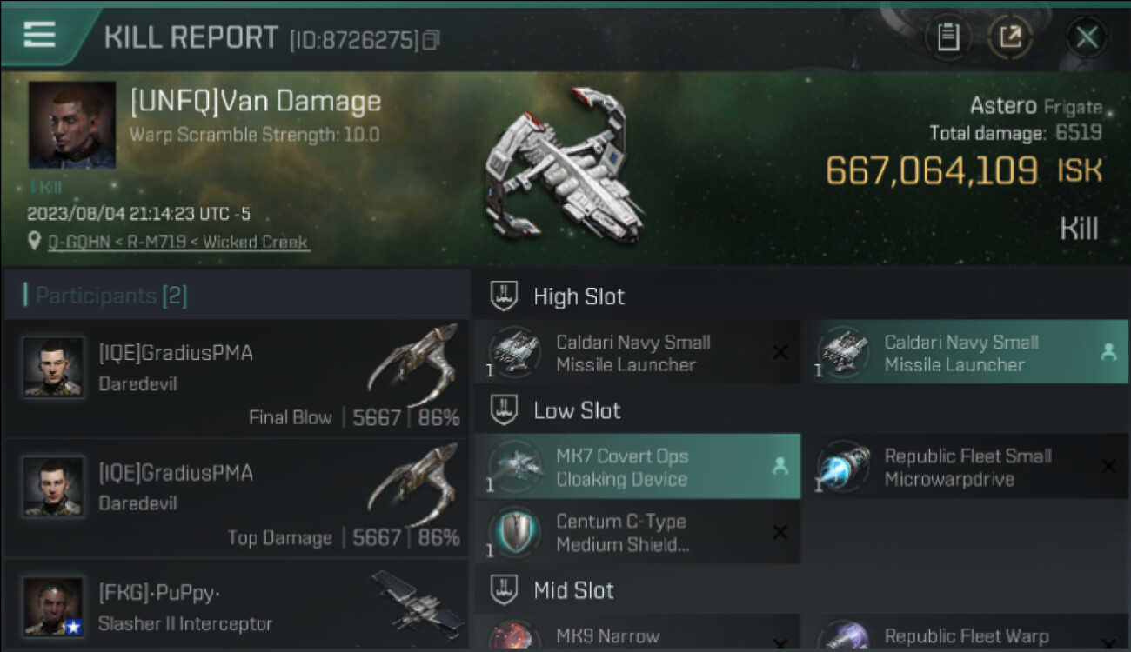Click the Mid Slot header icon
The image size is (1131, 652).
(505, 590)
